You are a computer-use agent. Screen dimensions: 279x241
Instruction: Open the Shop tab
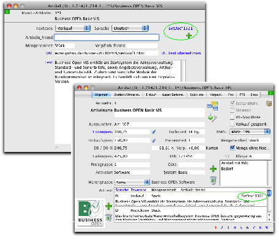254,95
